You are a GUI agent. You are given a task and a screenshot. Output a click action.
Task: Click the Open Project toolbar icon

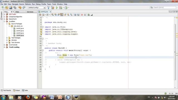click(x=11, y=7)
